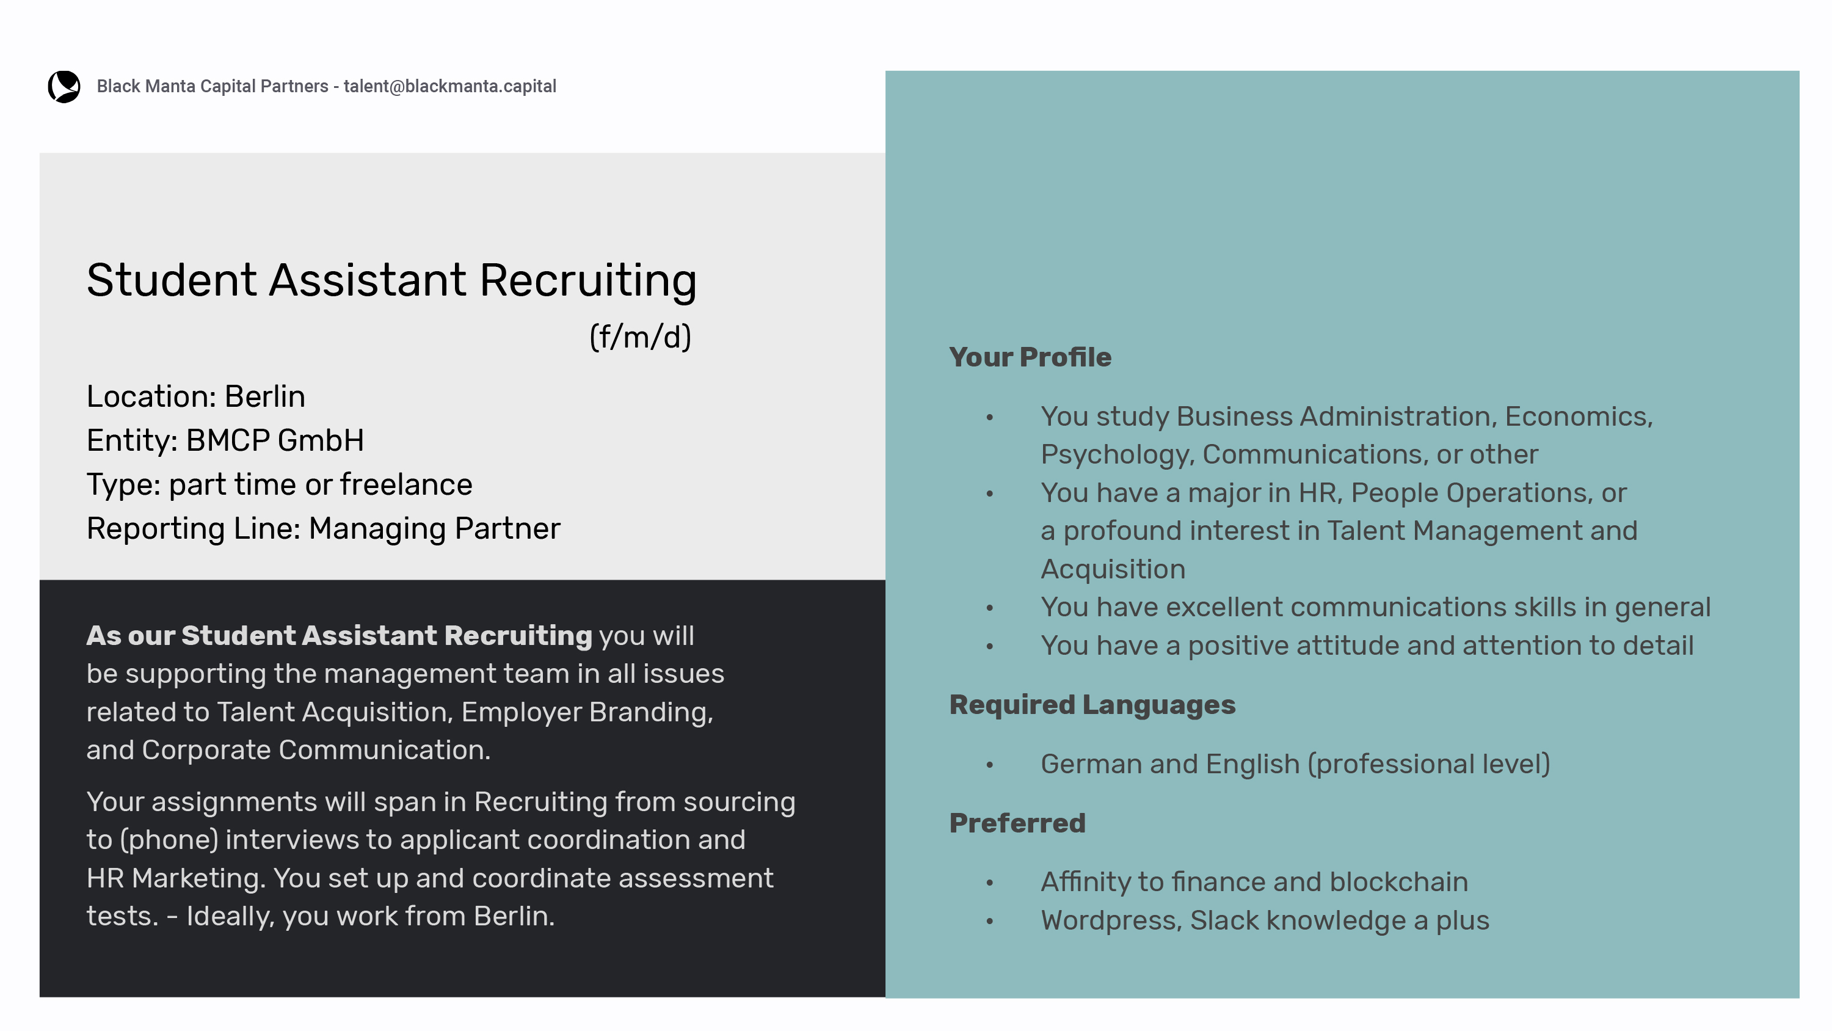Click the Location: Berlin line
1832x1031 pixels.
pyautogui.click(x=195, y=396)
